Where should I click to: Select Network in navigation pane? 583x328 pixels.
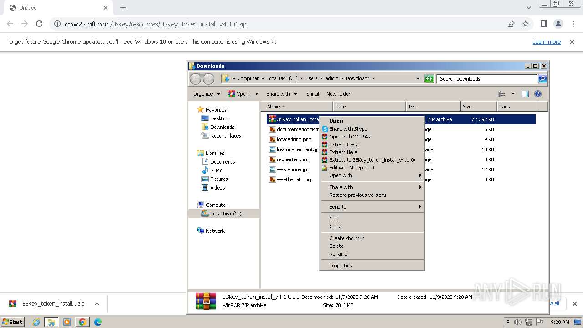pyautogui.click(x=215, y=231)
